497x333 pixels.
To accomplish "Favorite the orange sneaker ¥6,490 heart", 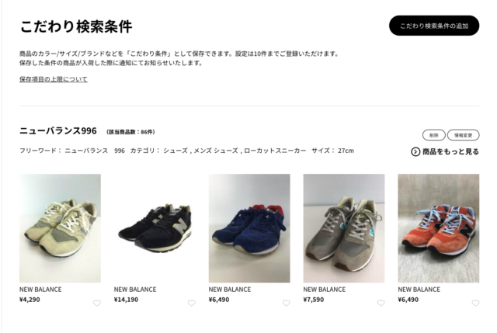I will (x=475, y=303).
